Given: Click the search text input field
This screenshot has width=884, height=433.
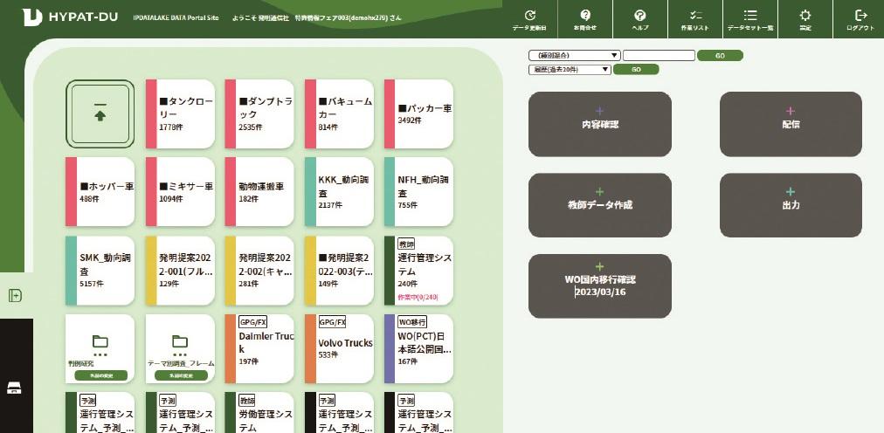Looking at the screenshot, I should point(659,55).
